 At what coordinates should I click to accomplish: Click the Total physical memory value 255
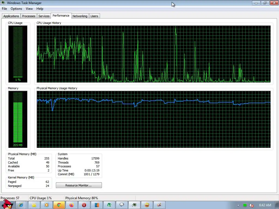(47, 158)
